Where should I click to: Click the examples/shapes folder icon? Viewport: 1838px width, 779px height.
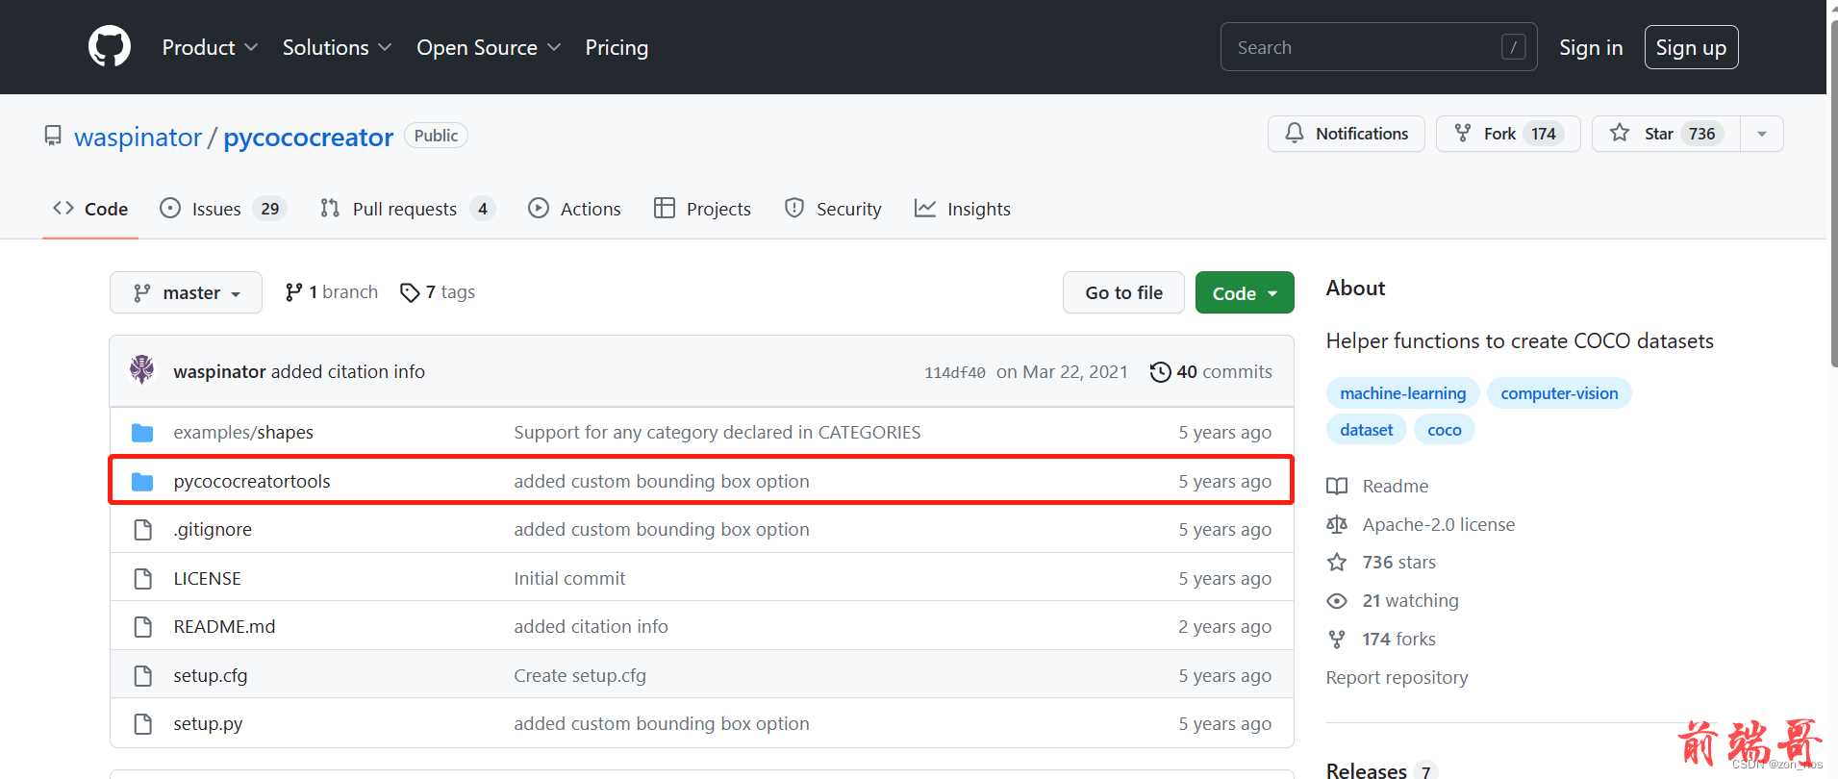pos(142,433)
